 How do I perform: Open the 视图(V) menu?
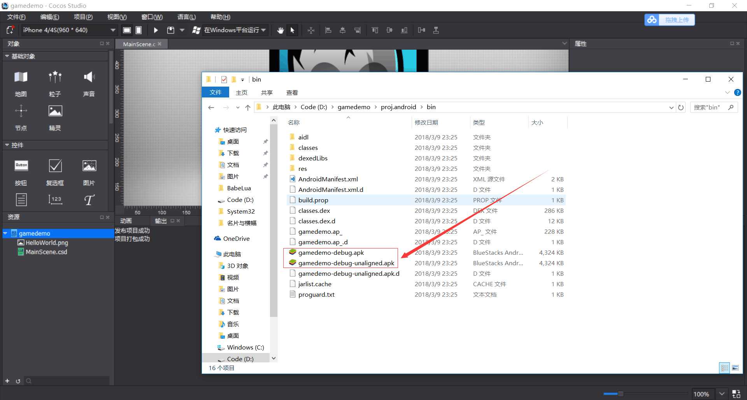point(117,17)
